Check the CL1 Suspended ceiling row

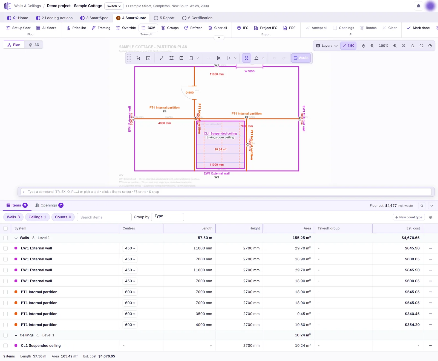pyautogui.click(x=5, y=346)
